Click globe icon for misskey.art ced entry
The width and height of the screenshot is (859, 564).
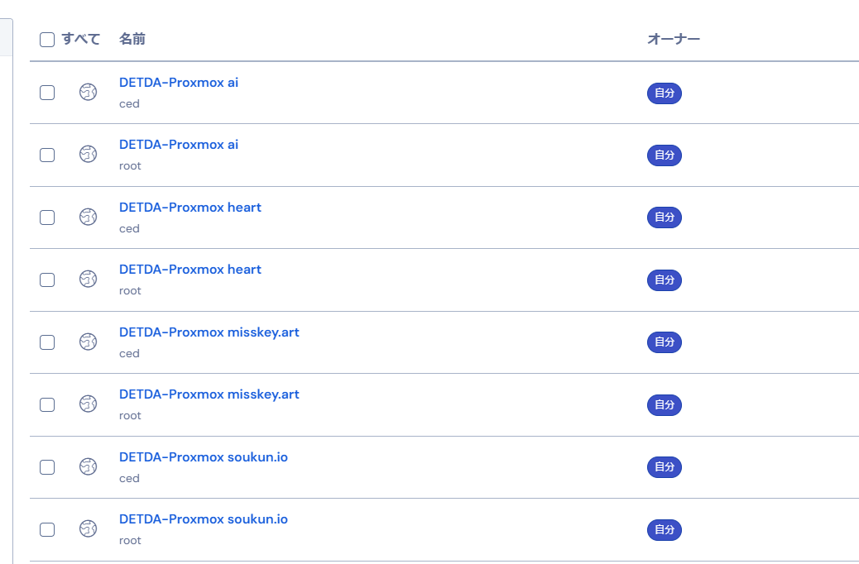point(89,342)
